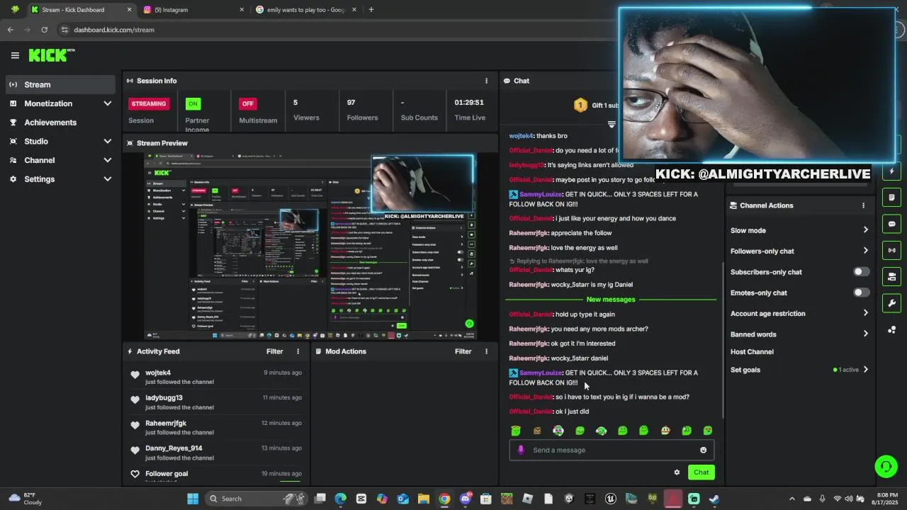Go back with the browser back arrow
This screenshot has width=907, height=510.
[x=10, y=30]
